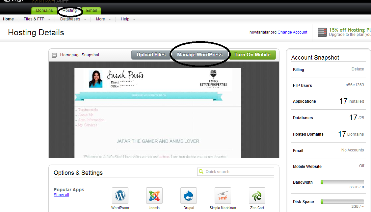Open the More menu
This screenshot has height=212, width=371.
(100, 19)
